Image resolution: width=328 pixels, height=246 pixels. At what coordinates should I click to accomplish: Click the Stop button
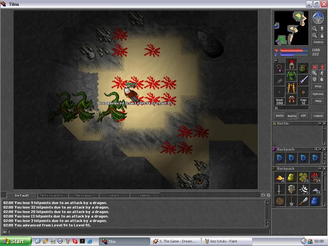(x=318, y=86)
